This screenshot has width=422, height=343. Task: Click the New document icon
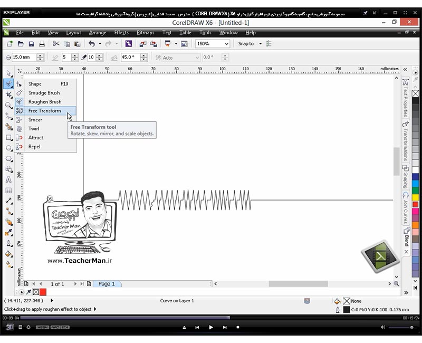[10, 44]
